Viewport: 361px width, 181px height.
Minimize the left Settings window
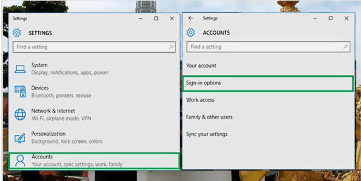pyautogui.click(x=141, y=19)
